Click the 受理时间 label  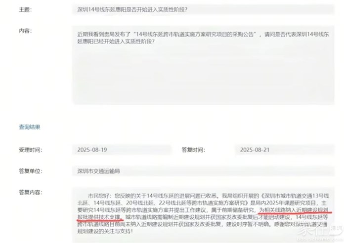[x=31, y=150]
